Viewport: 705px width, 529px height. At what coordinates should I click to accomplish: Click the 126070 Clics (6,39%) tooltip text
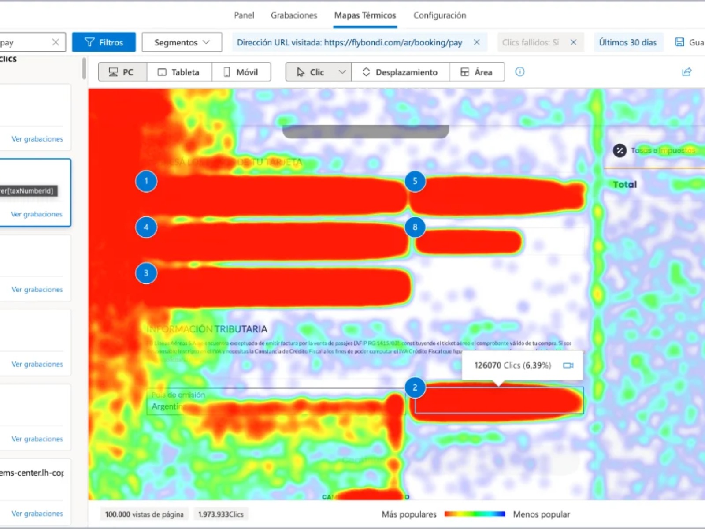click(512, 365)
